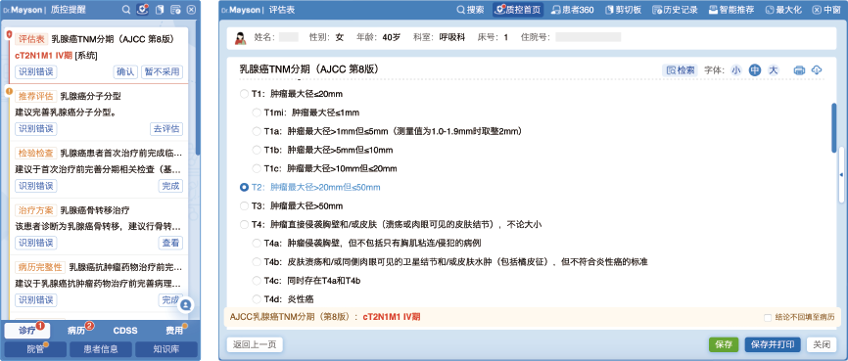The width and height of the screenshot is (848, 361).
Task: Click 识别错误 on the 病历完整性 card
Action: point(35,300)
